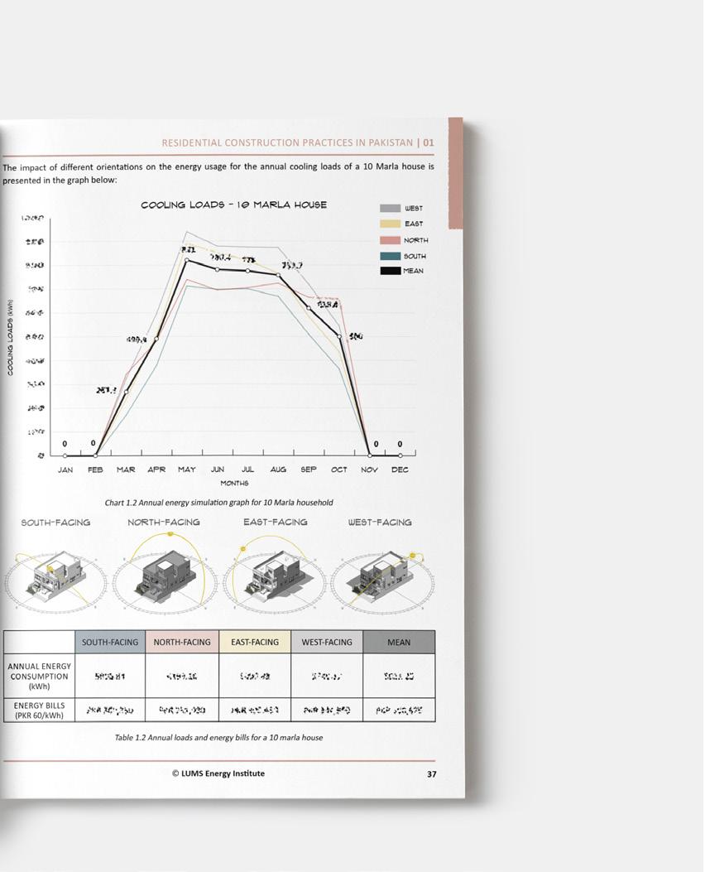Click the SOUTH-FACING table column header
The height and width of the screenshot is (872, 705).
[110, 642]
